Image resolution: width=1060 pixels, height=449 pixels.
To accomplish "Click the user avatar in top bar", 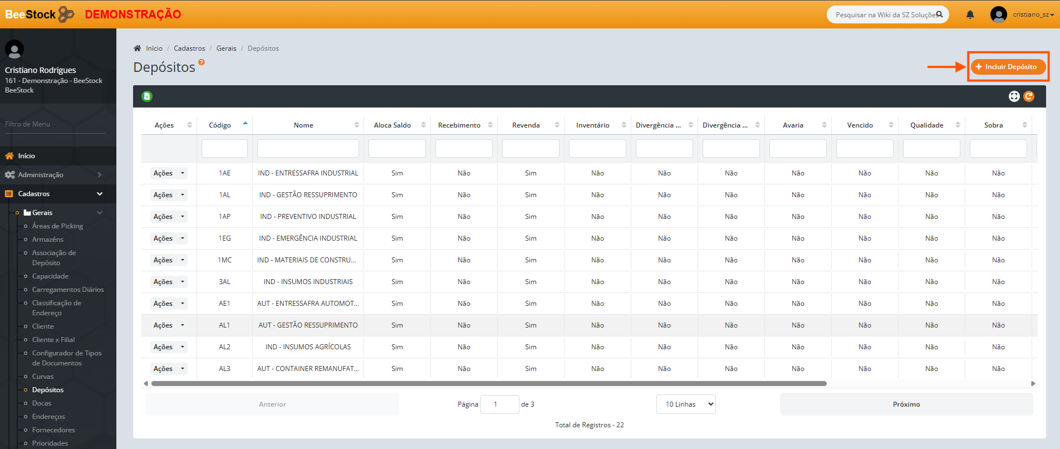I will (x=999, y=14).
